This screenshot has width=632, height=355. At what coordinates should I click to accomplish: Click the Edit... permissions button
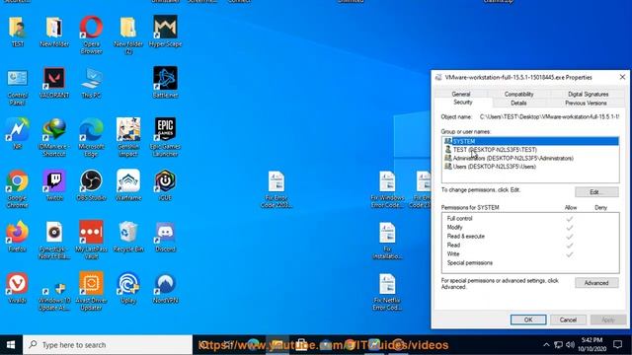[x=596, y=192]
